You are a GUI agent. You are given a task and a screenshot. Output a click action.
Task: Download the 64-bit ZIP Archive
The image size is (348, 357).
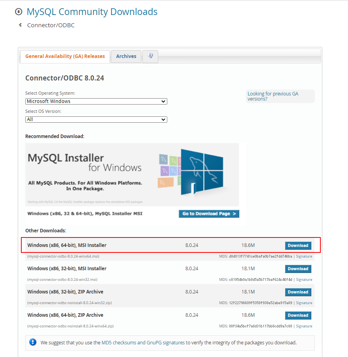(298, 315)
